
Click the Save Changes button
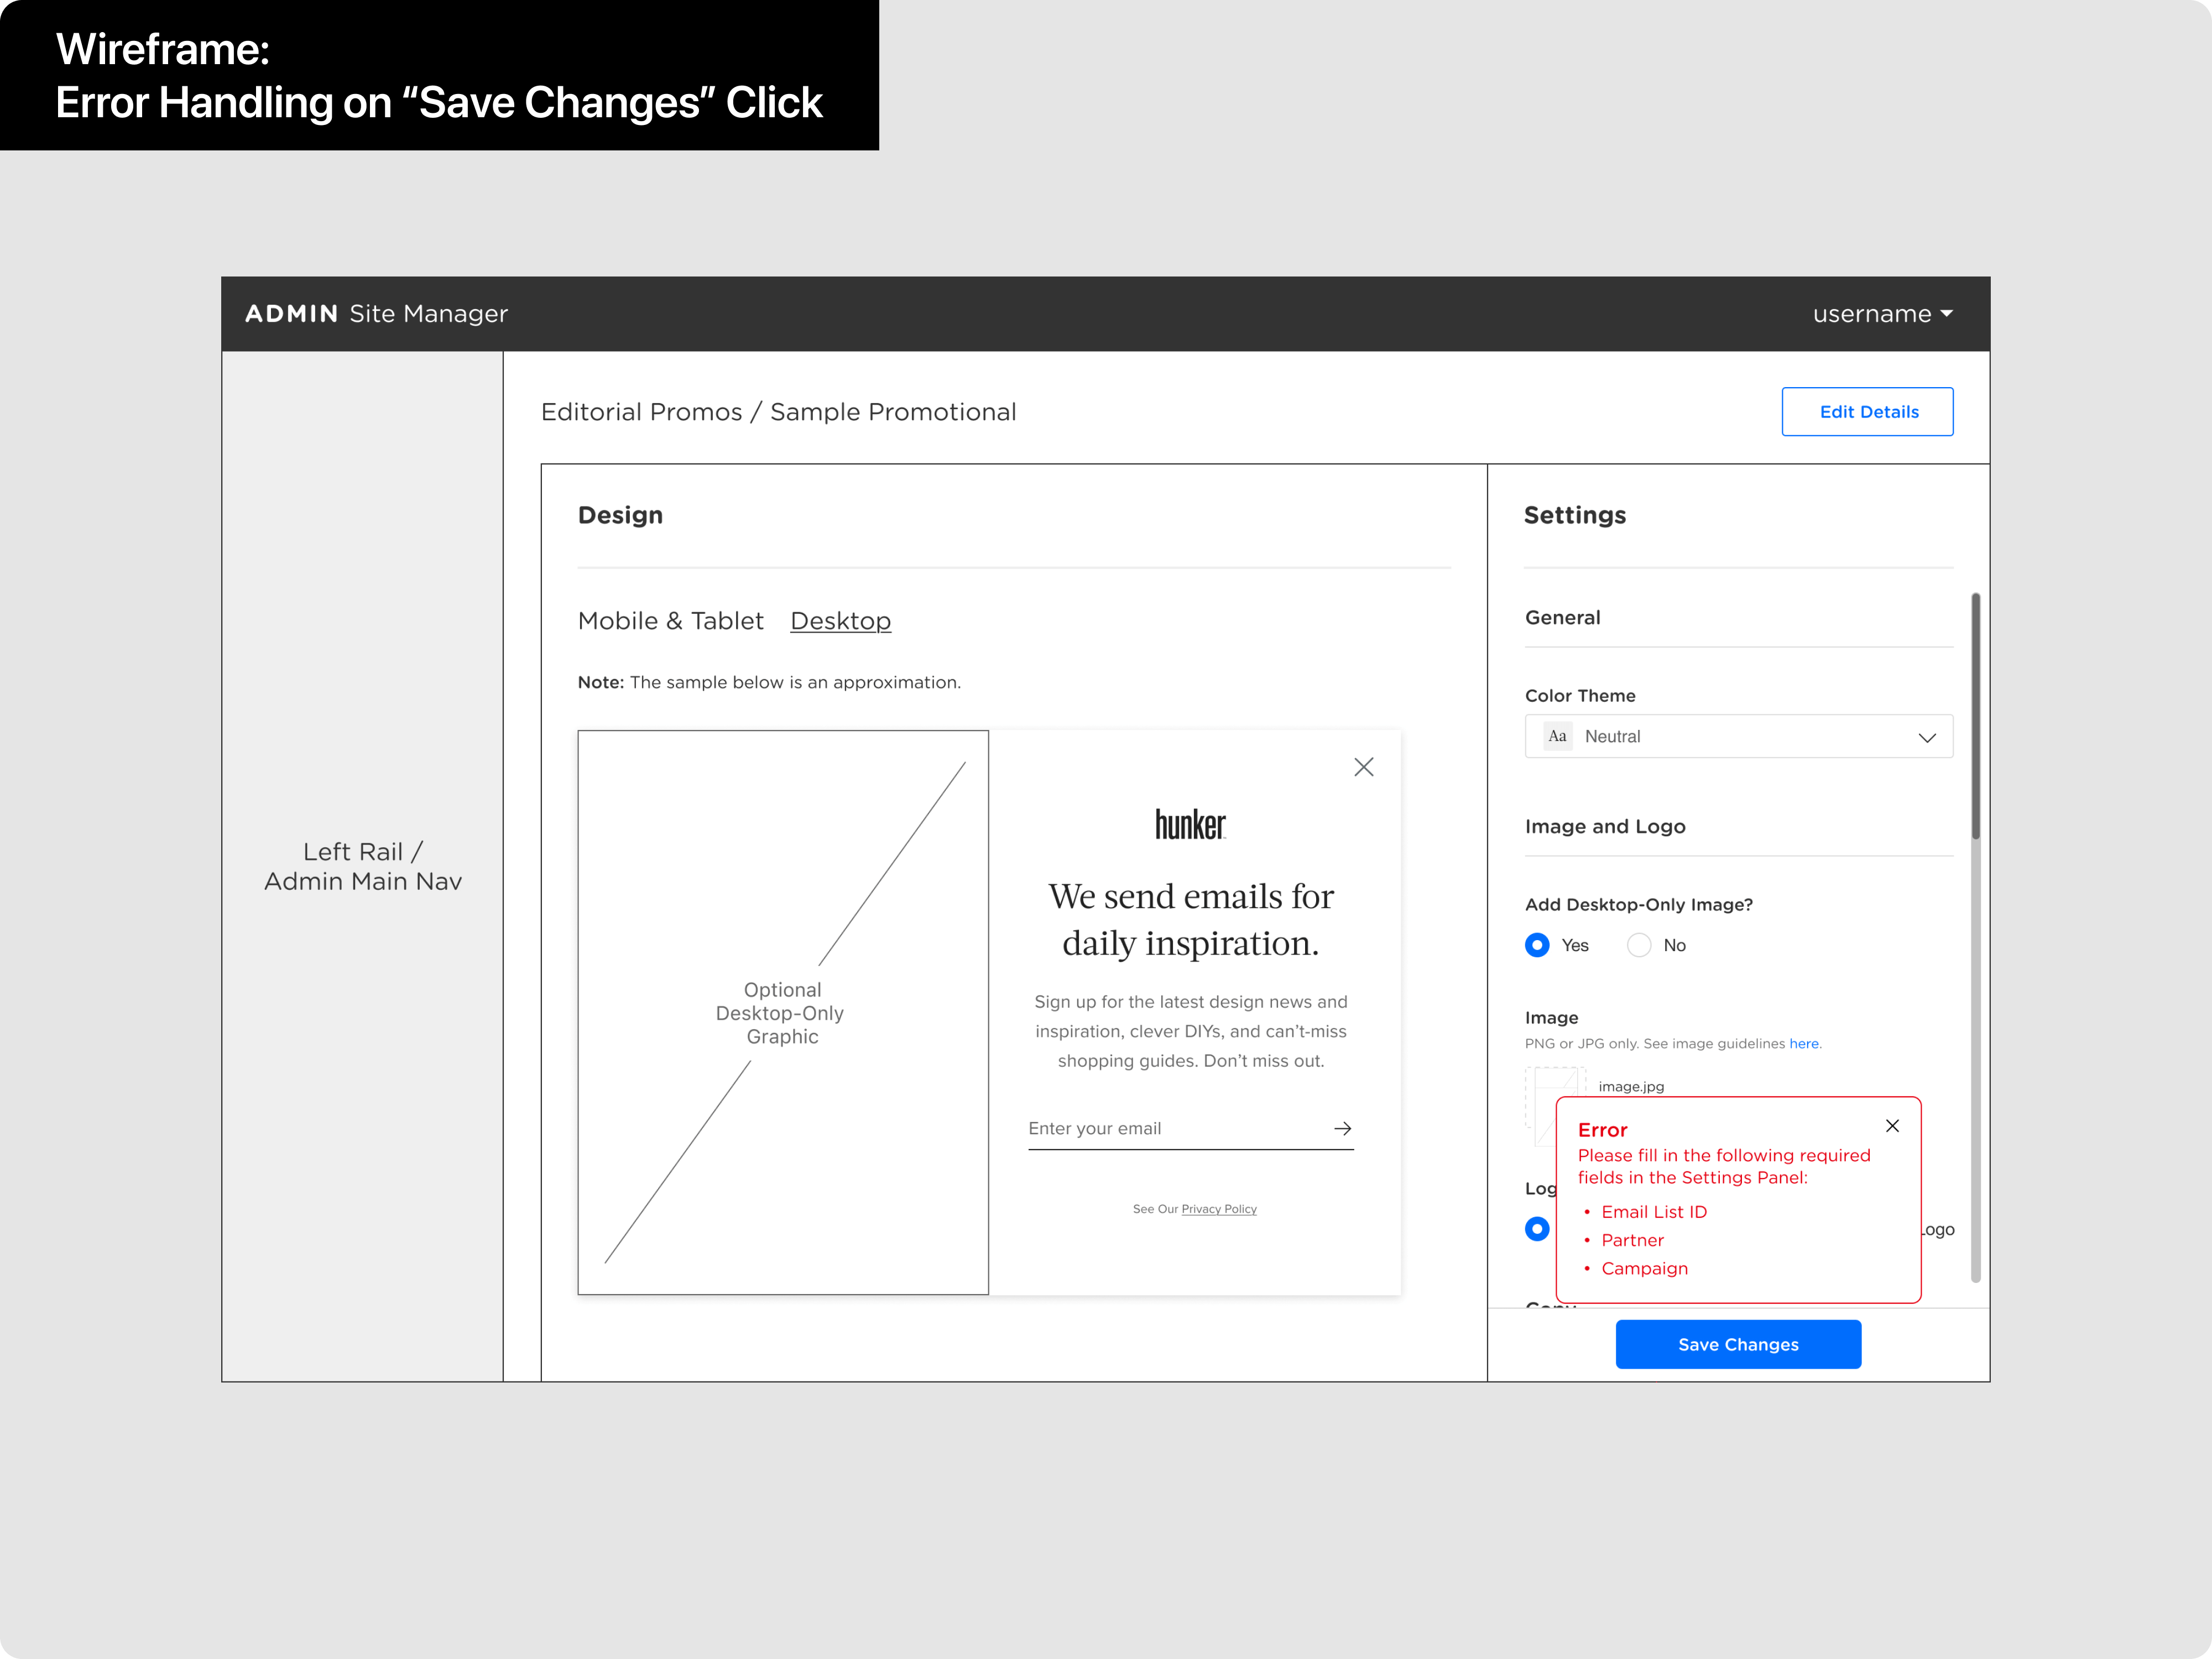1738,1344
